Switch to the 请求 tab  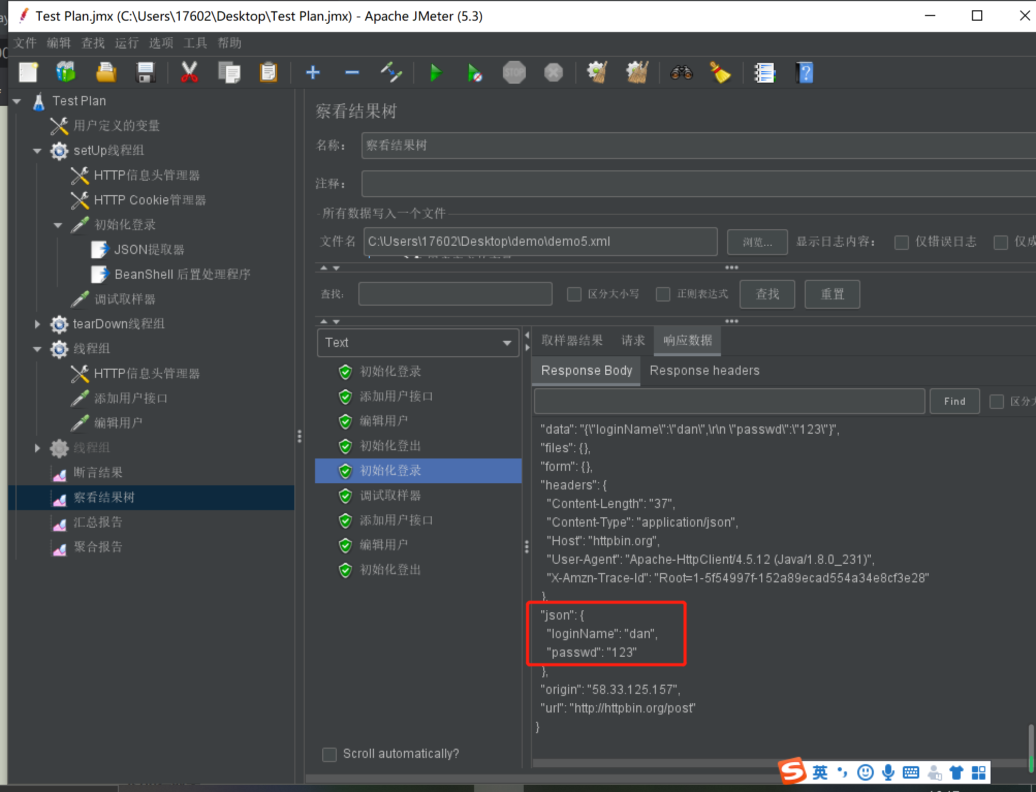633,340
